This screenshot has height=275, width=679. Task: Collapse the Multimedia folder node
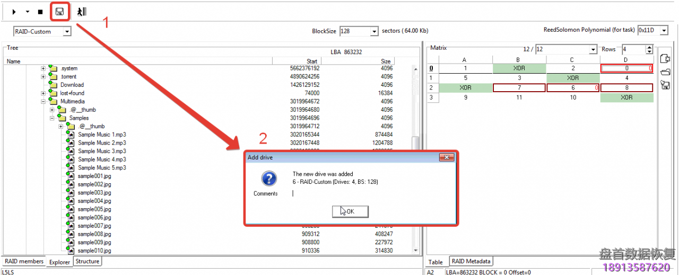click(x=44, y=101)
